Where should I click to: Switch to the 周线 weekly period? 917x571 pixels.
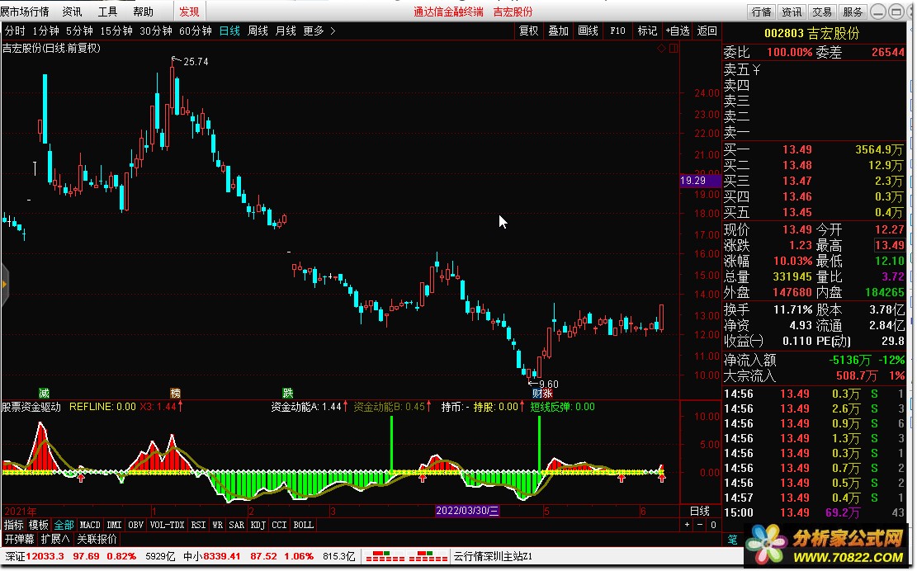tap(258, 31)
